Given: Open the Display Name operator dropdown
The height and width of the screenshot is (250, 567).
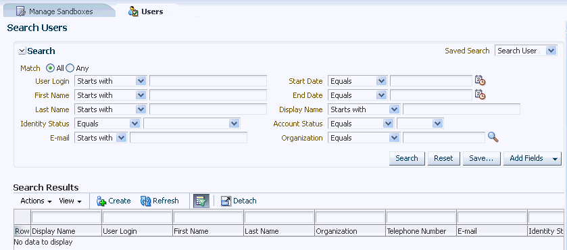Looking at the screenshot, I should tap(364, 109).
